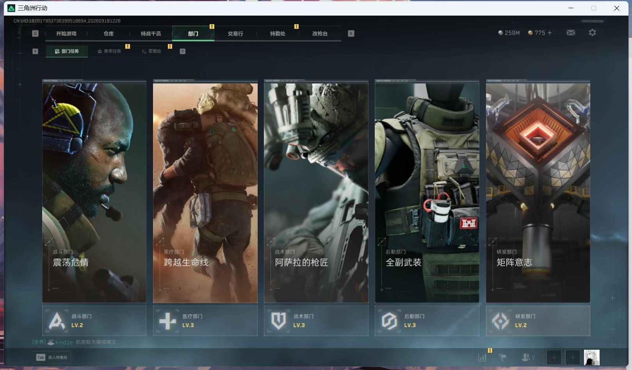Viewport: 632px width, 370px height.
Task: Click the 战斗部门 triangle emblem icon
Action: [57, 321]
